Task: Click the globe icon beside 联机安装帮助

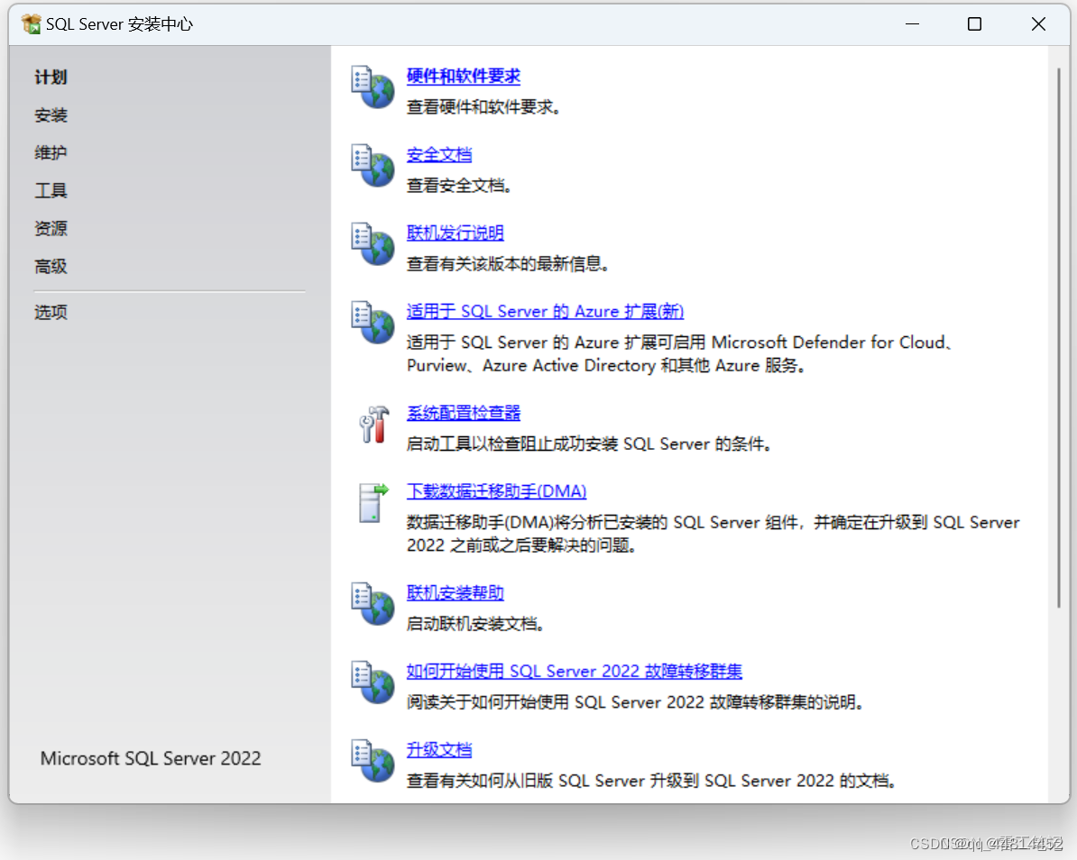Action: (x=373, y=603)
